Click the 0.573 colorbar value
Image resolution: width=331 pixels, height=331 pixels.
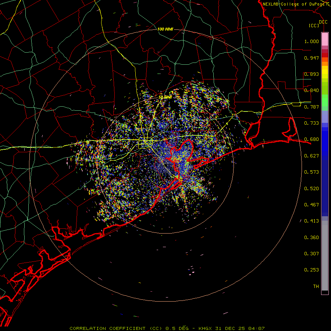[312, 172]
